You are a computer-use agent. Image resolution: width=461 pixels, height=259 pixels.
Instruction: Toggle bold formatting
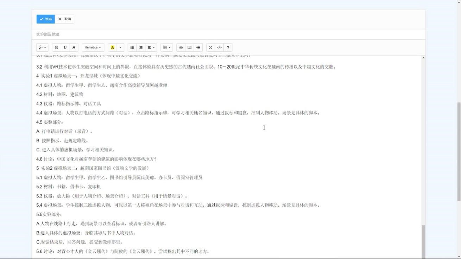57,47
